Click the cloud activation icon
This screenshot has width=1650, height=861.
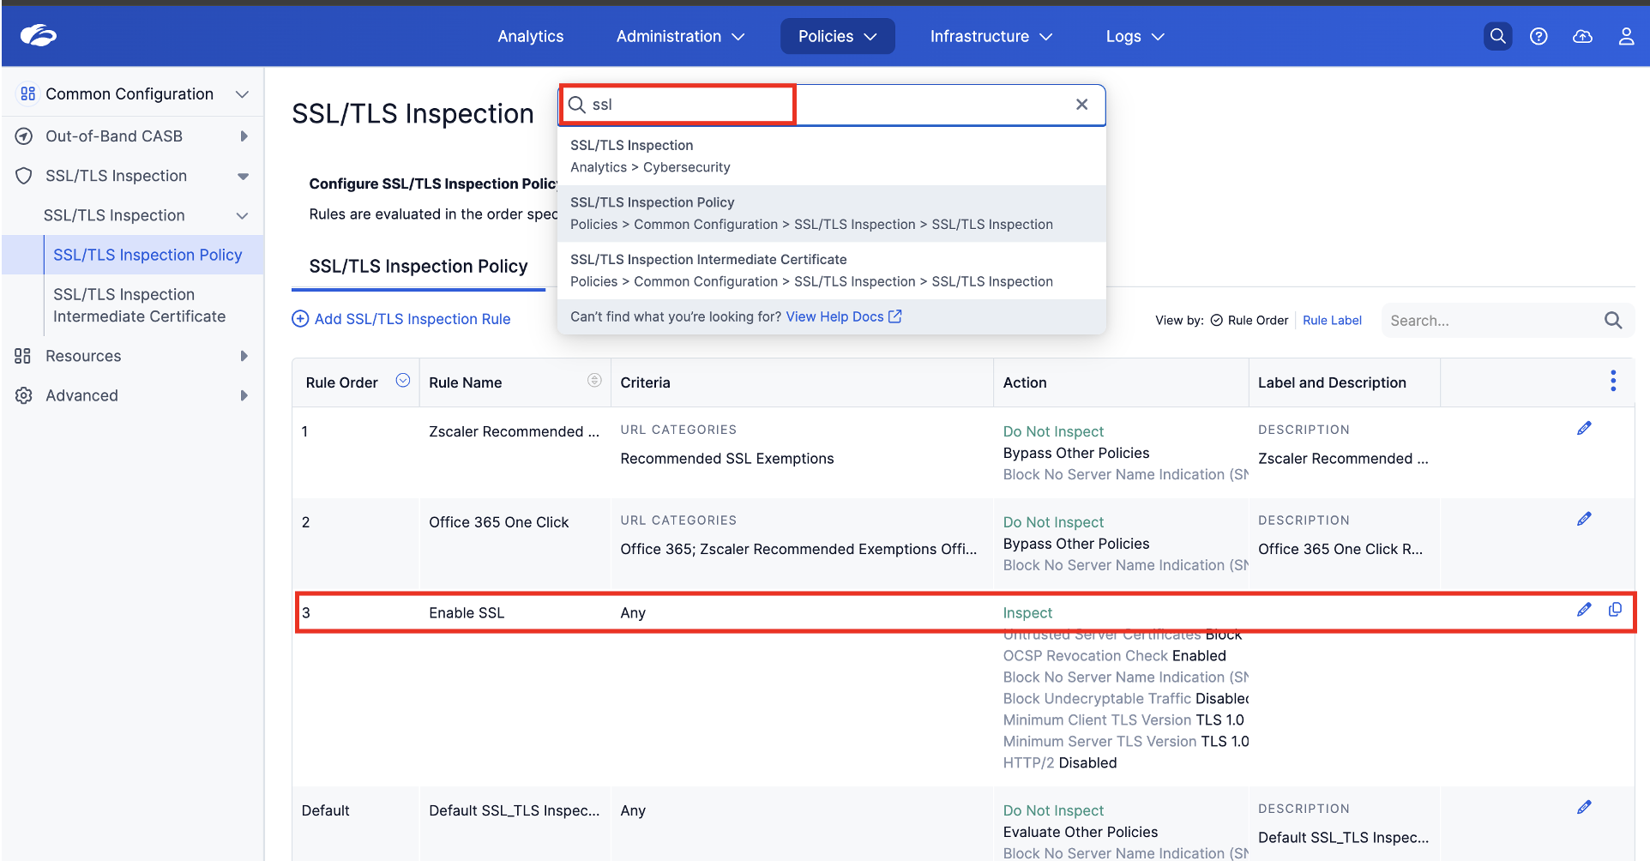coord(1582,36)
